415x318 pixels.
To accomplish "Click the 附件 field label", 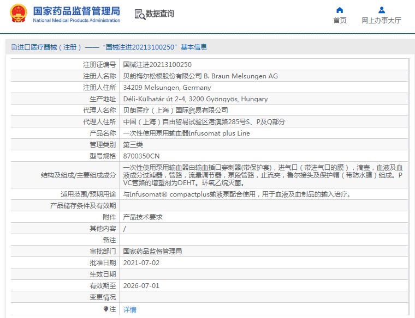I will click(109, 217).
